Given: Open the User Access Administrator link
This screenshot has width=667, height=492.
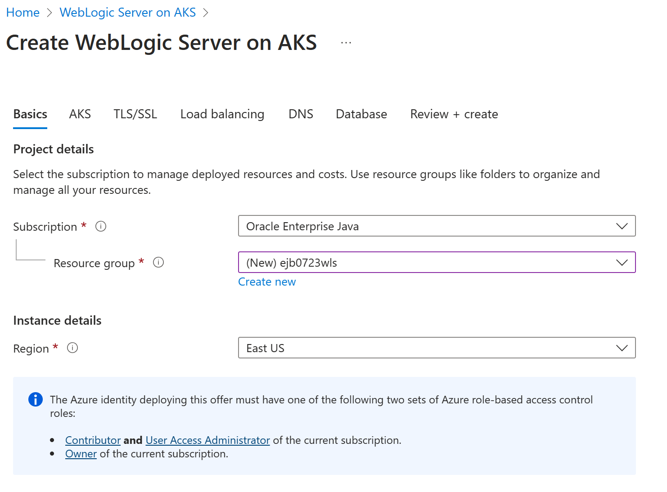Looking at the screenshot, I should click(x=208, y=440).
